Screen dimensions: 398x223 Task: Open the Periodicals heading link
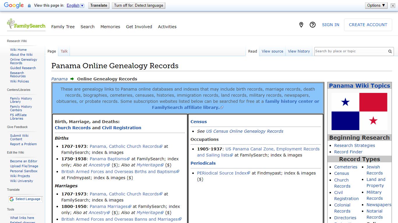point(203,163)
